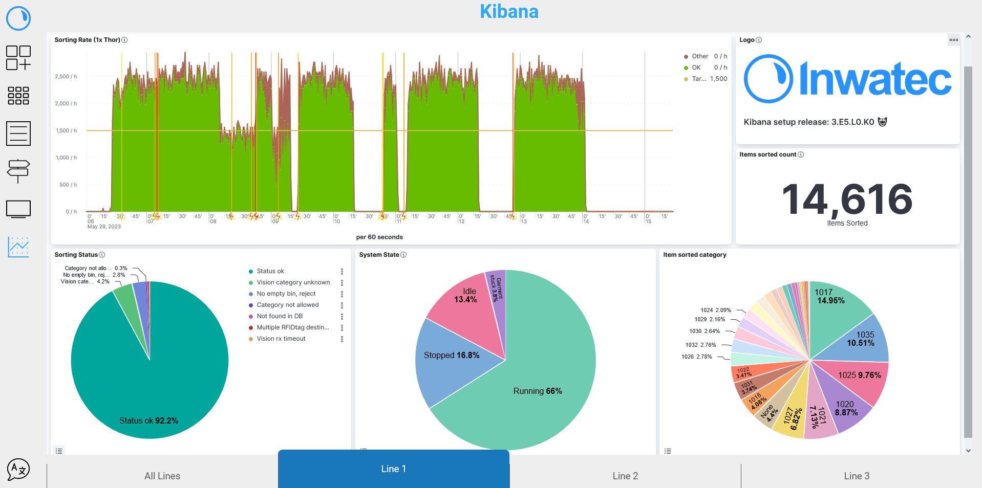Click the 14,616 items sorted metric
The image size is (982, 488).
tap(847, 199)
